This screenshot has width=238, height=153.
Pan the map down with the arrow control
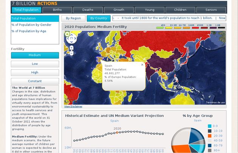tap(71, 42)
